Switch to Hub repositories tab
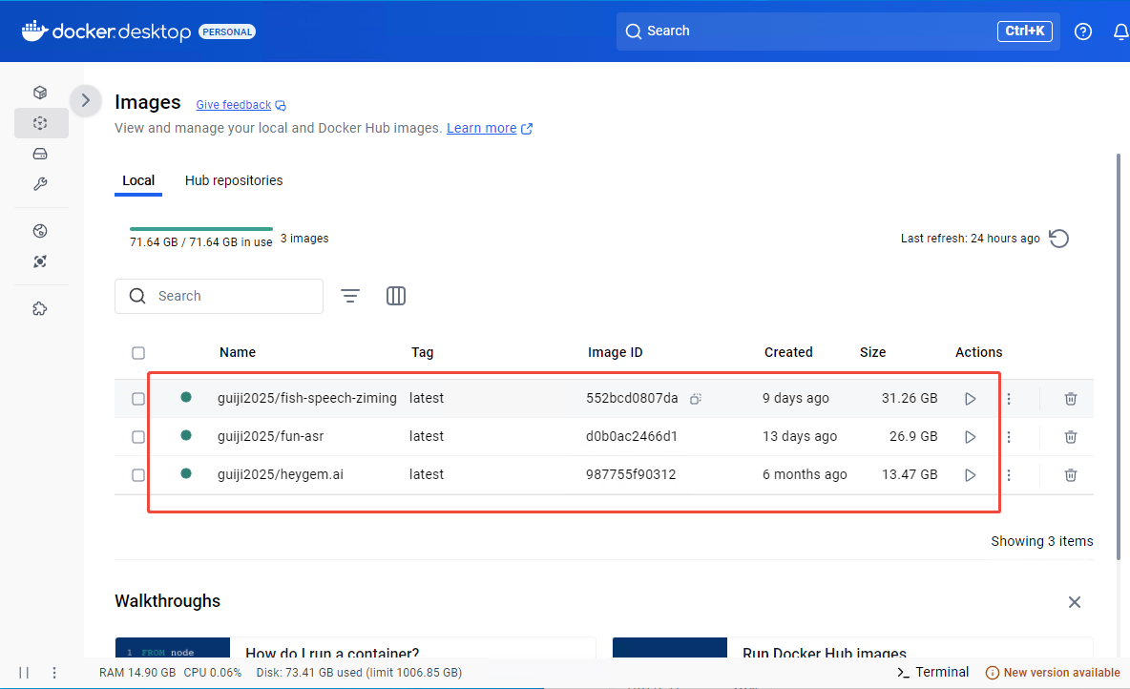The image size is (1130, 689). [234, 180]
